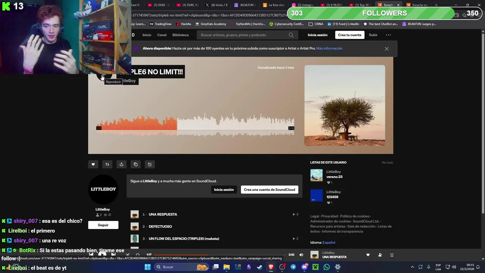This screenshot has width=485, height=273.
Task: Open the Privacidad footer link
Action: (329, 216)
